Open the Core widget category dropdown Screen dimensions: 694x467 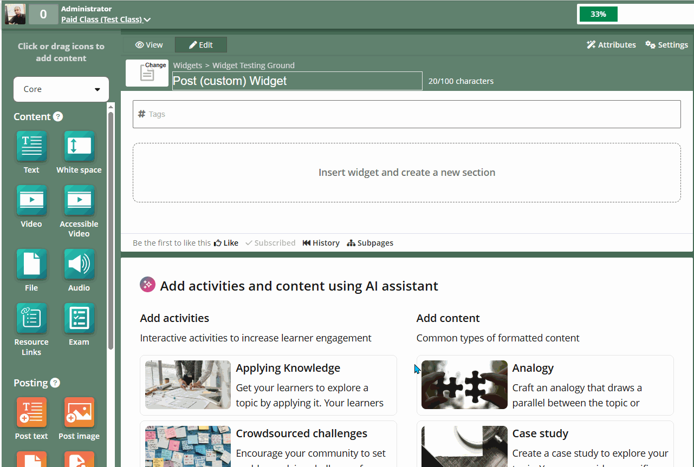tap(61, 89)
